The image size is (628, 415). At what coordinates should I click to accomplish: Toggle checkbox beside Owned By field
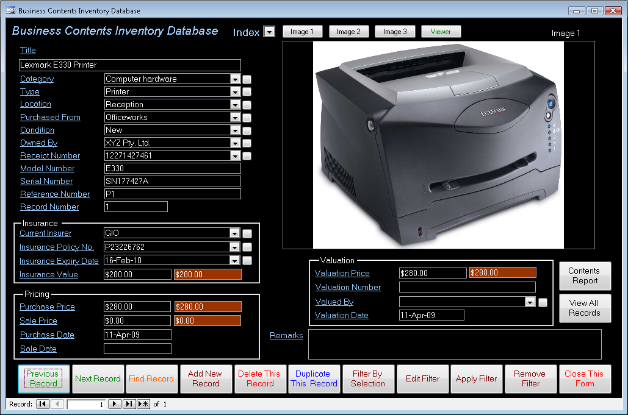(x=247, y=143)
